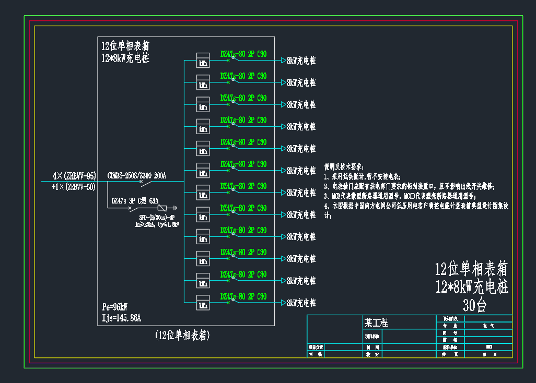Image resolution: width=536 pixels, height=383 pixels.
Task: Click the "项目名称" title block cell
Action: coord(372,337)
